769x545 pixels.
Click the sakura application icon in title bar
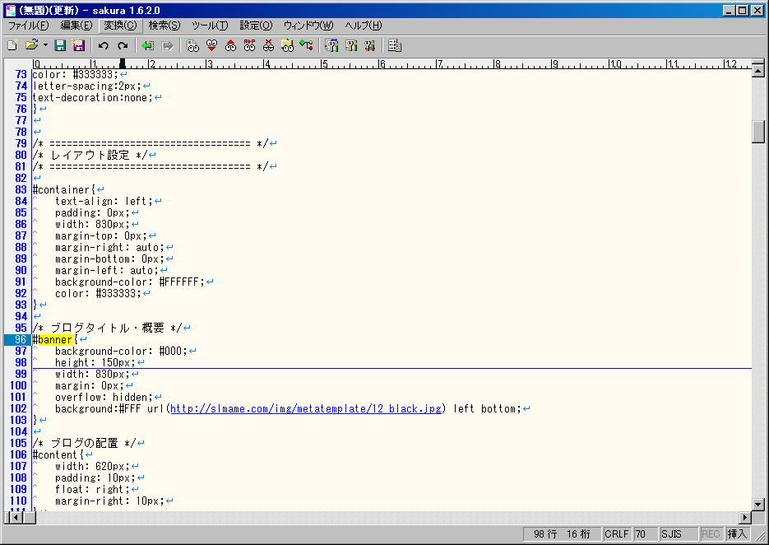pyautogui.click(x=11, y=11)
